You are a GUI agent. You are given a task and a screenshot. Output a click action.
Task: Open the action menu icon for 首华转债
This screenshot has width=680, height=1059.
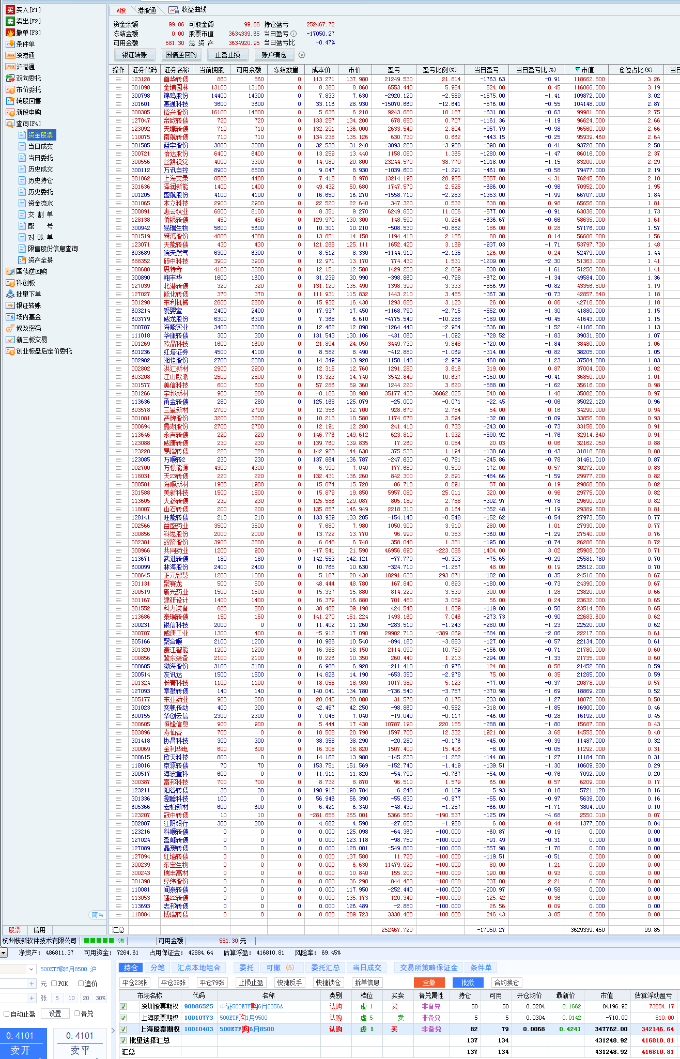pos(119,79)
